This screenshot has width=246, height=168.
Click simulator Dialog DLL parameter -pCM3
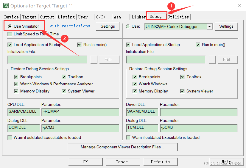[80, 128]
